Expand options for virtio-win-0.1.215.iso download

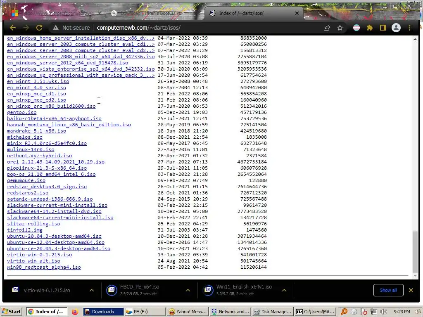coord(92,290)
